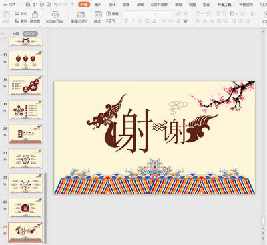267x245 pixels.
Task: Click the Print icon in quick access toolbar
Action: pos(42,5)
